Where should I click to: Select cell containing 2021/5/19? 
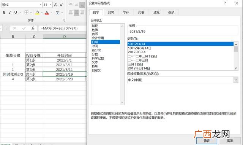(x=65, y=74)
